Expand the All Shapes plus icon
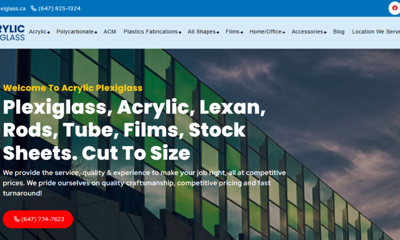Image resolution: width=400 pixels, height=240 pixels. pyautogui.click(x=217, y=32)
